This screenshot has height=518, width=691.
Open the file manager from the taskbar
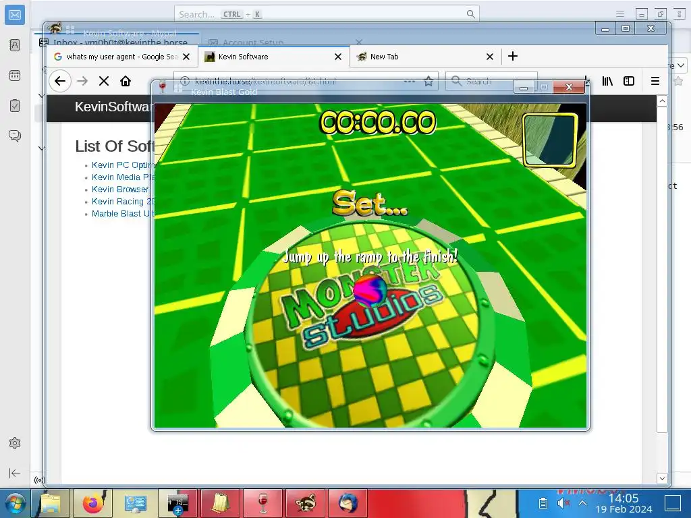pos(50,503)
